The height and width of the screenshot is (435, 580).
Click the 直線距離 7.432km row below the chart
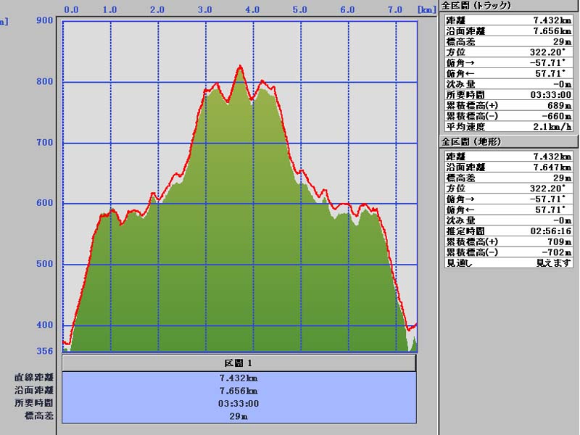pos(239,378)
